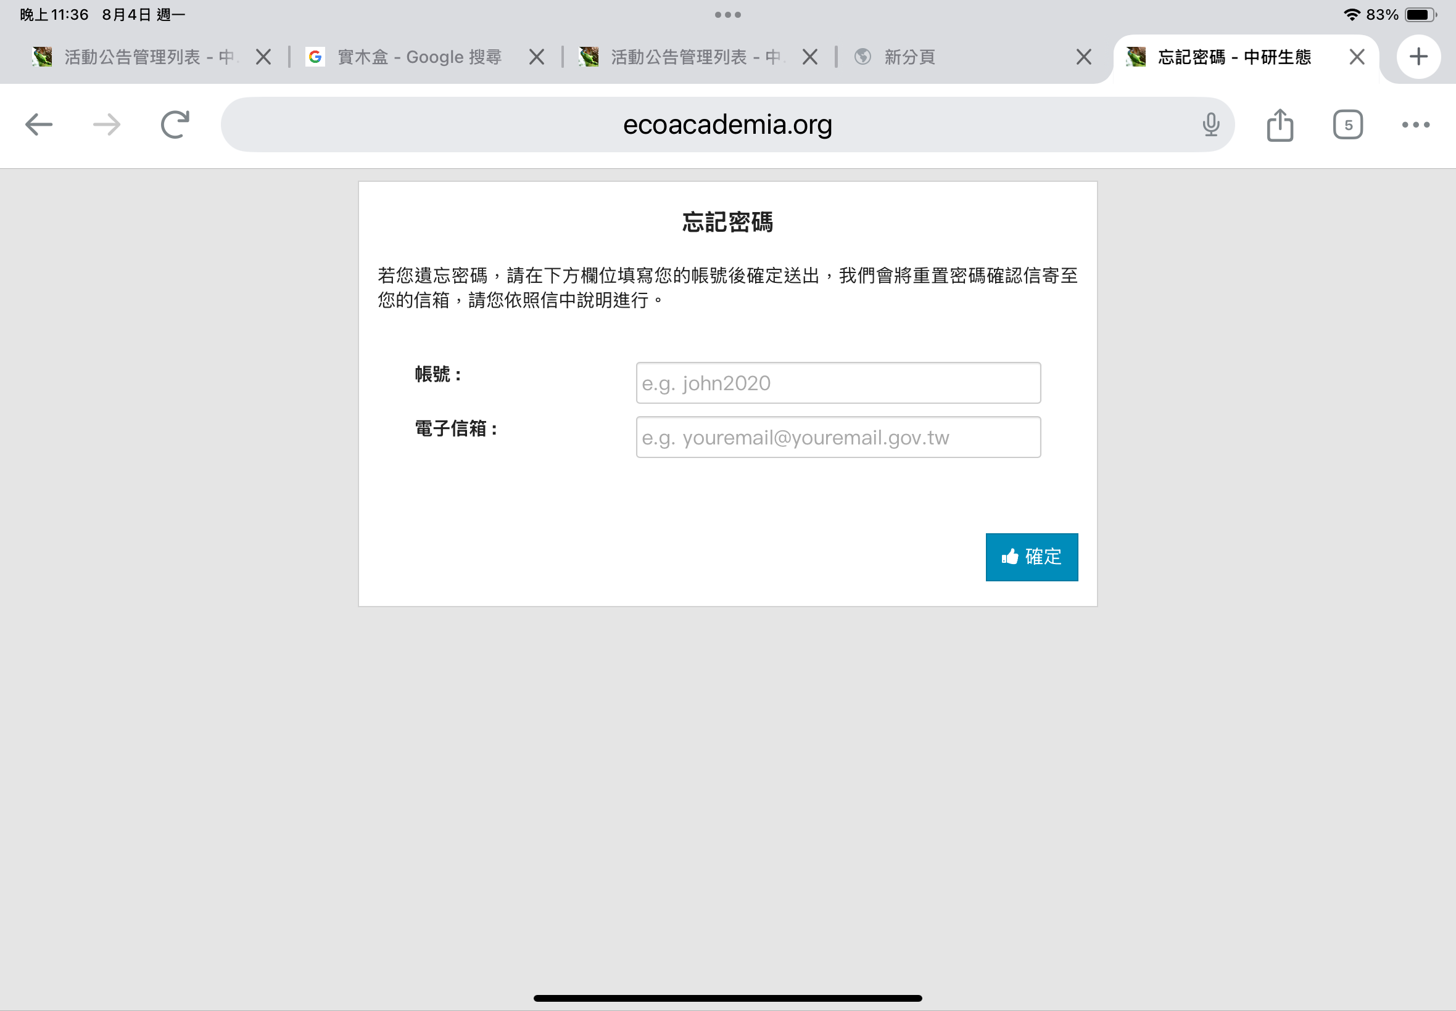Open the share sheet icon

pyautogui.click(x=1280, y=125)
